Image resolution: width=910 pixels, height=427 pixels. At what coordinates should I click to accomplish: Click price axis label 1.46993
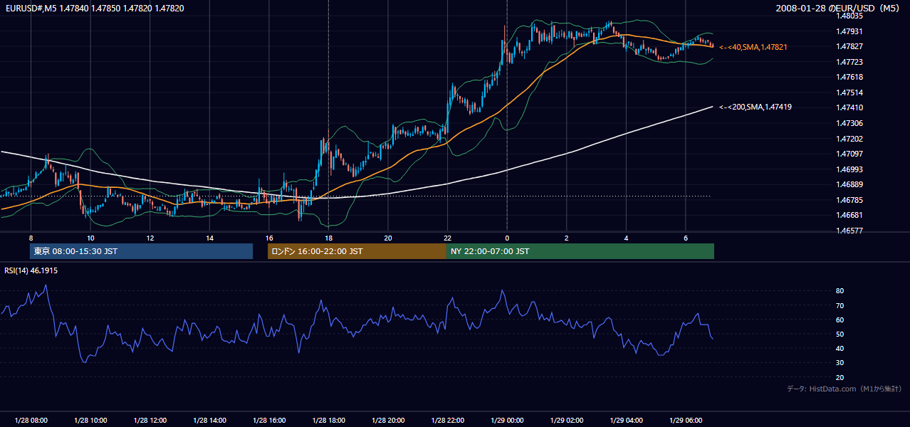click(x=850, y=169)
